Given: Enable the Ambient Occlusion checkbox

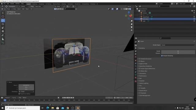Looking at the screenshot, I should 140,59.
